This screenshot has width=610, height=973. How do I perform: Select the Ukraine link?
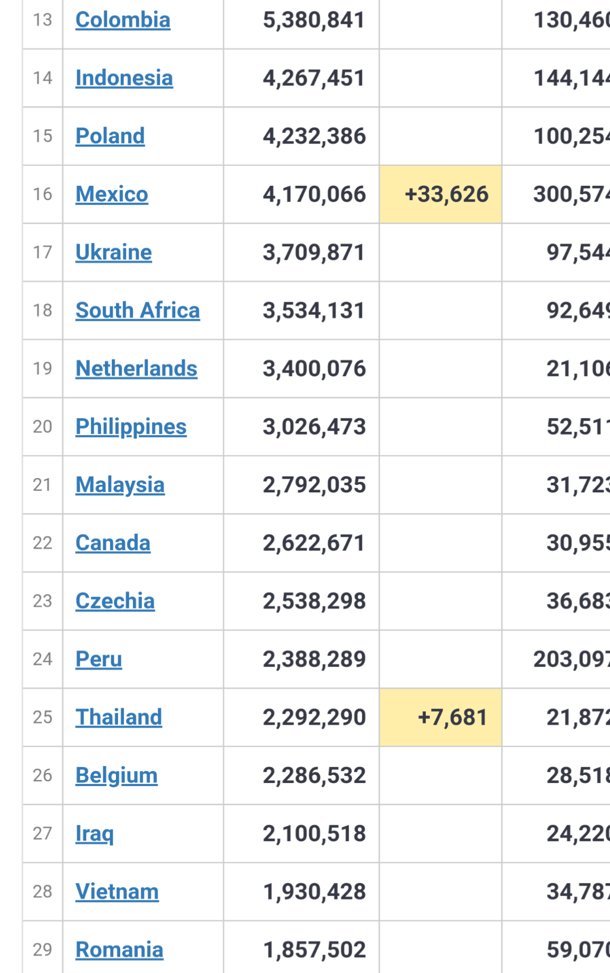click(113, 253)
